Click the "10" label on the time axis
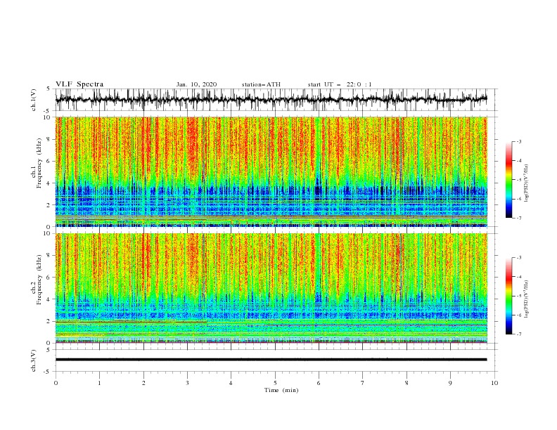Viewport: 557px width, 430px height. click(x=494, y=383)
